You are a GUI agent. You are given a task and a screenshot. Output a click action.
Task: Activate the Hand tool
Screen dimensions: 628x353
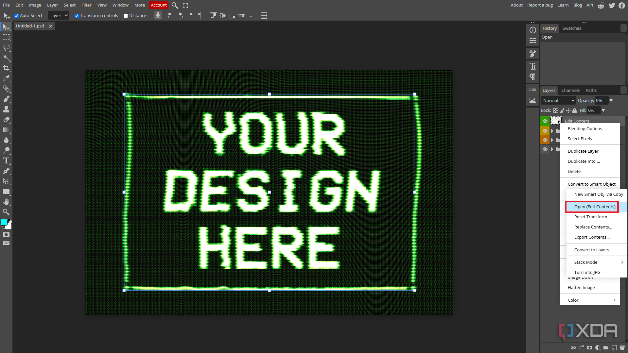coord(6,202)
